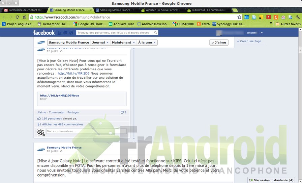
Task: Click the Samsung logo in page header
Action: tap(41, 43)
